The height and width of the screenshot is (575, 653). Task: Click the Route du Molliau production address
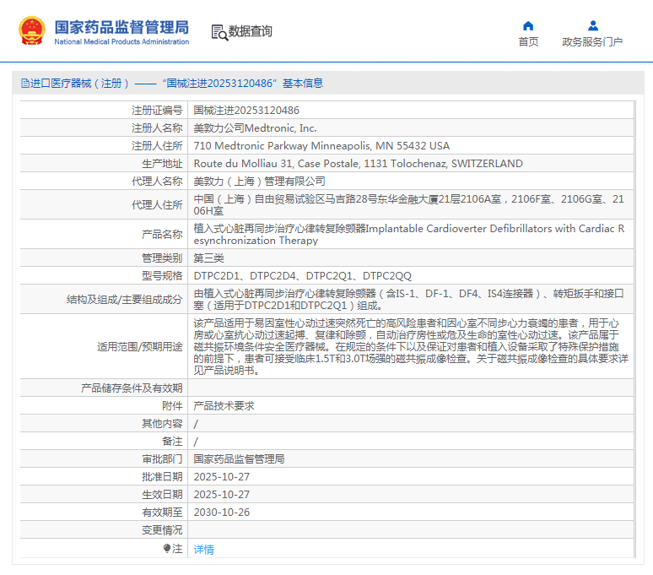[x=358, y=164]
